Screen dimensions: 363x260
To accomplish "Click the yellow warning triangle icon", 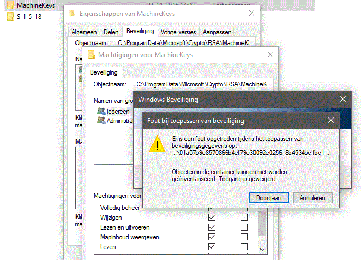I will coord(157,144).
